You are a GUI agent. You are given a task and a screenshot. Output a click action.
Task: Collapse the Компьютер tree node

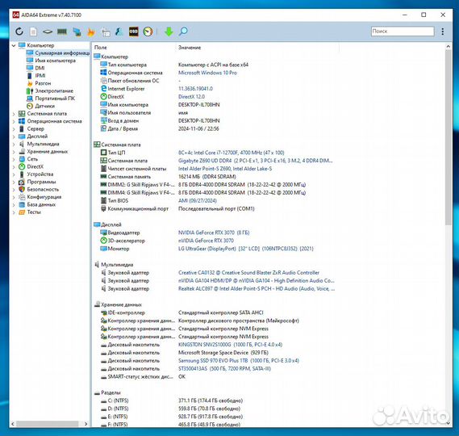pyautogui.click(x=14, y=45)
